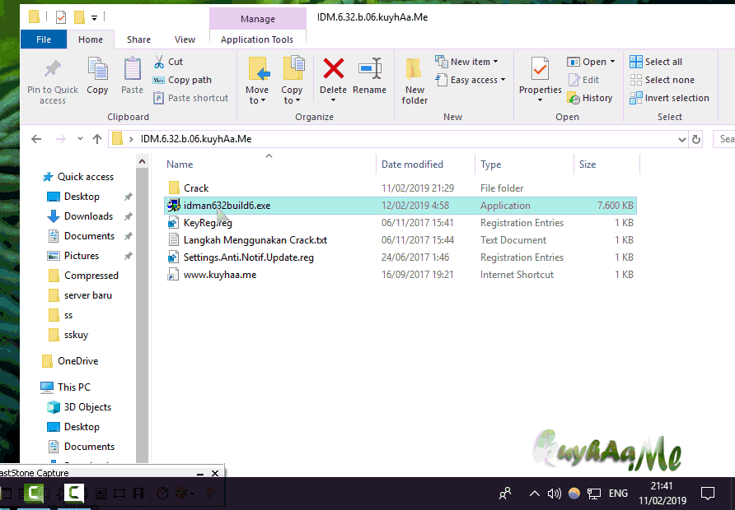The width and height of the screenshot is (735, 510).
Task: Expand address bar history dropdown
Action: pyautogui.click(x=681, y=140)
